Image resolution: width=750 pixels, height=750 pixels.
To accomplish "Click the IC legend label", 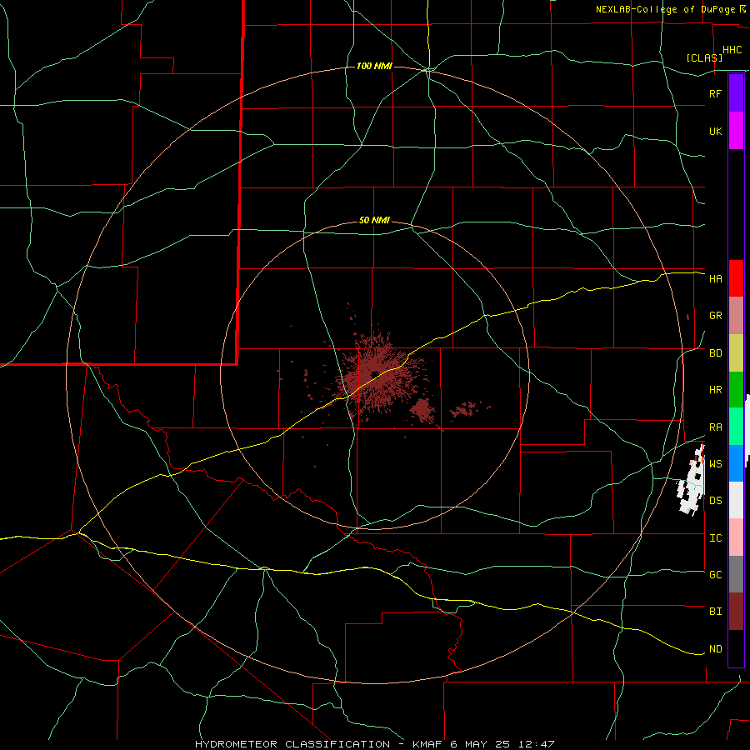I will coord(715,538).
